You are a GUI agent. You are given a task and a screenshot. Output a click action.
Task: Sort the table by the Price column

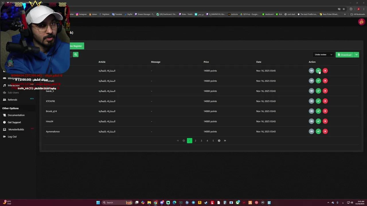[206, 62]
